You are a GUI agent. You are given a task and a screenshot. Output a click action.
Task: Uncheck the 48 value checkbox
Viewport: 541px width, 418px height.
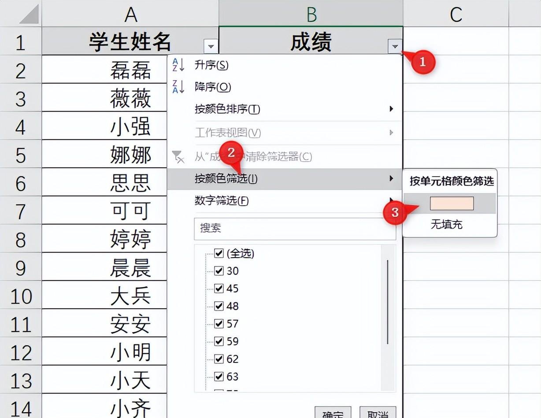coord(219,306)
